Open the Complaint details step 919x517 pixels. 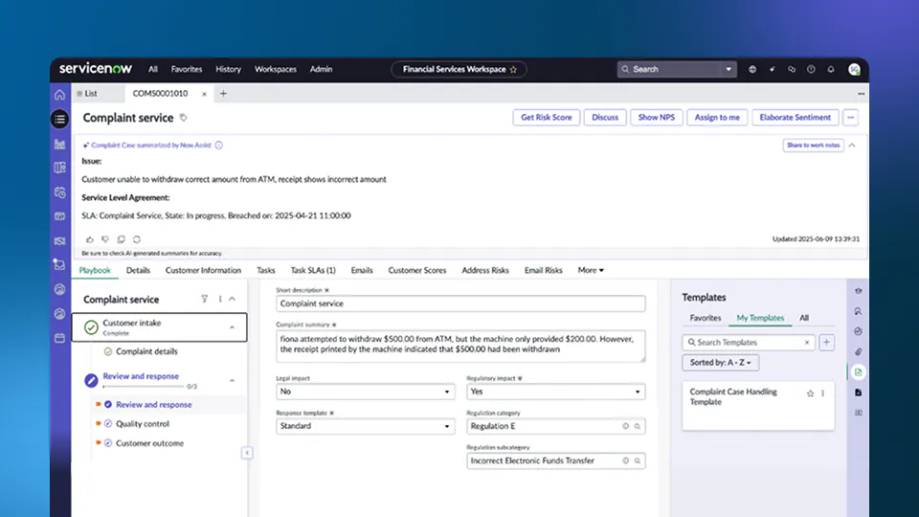(x=146, y=351)
